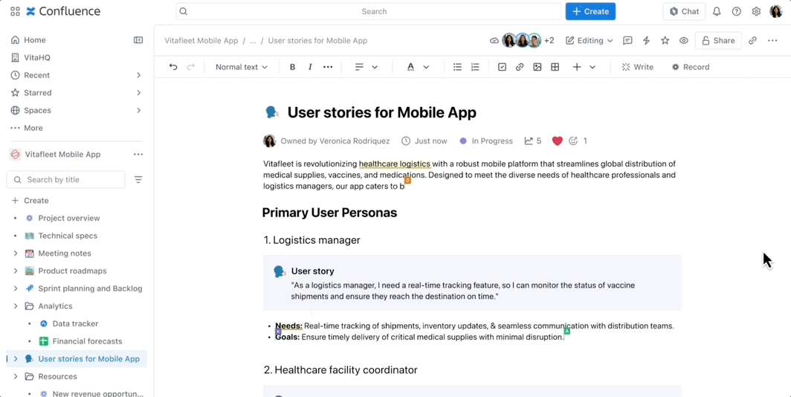This screenshot has width=791, height=397.
Task: Open Vitafleet Mobile App space options
Action: click(x=138, y=155)
